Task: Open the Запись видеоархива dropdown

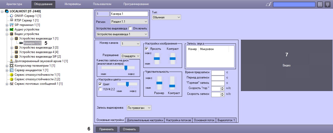Action: [x=139, y=108]
